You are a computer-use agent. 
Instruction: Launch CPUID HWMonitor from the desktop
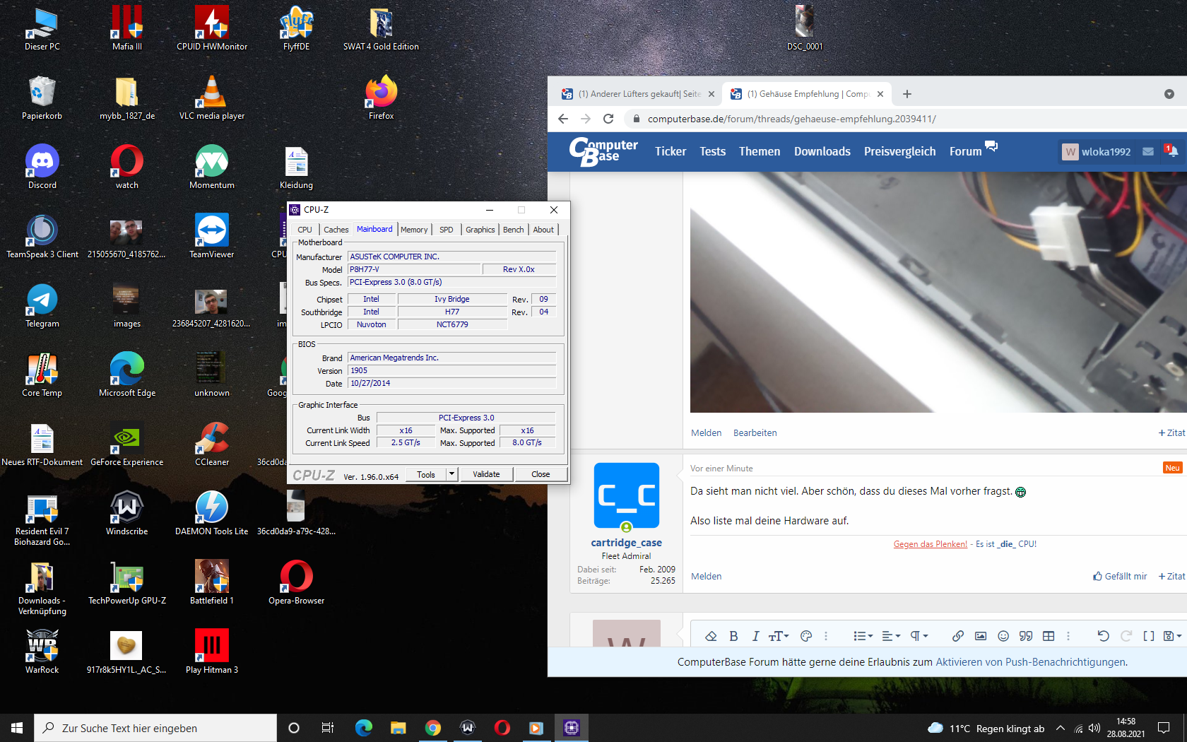pyautogui.click(x=212, y=28)
